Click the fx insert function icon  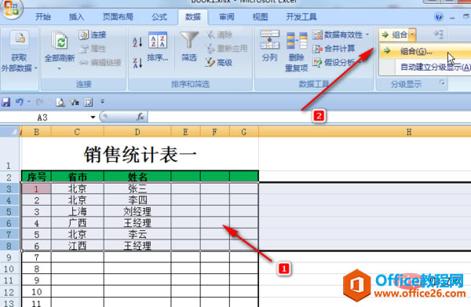coord(140,117)
